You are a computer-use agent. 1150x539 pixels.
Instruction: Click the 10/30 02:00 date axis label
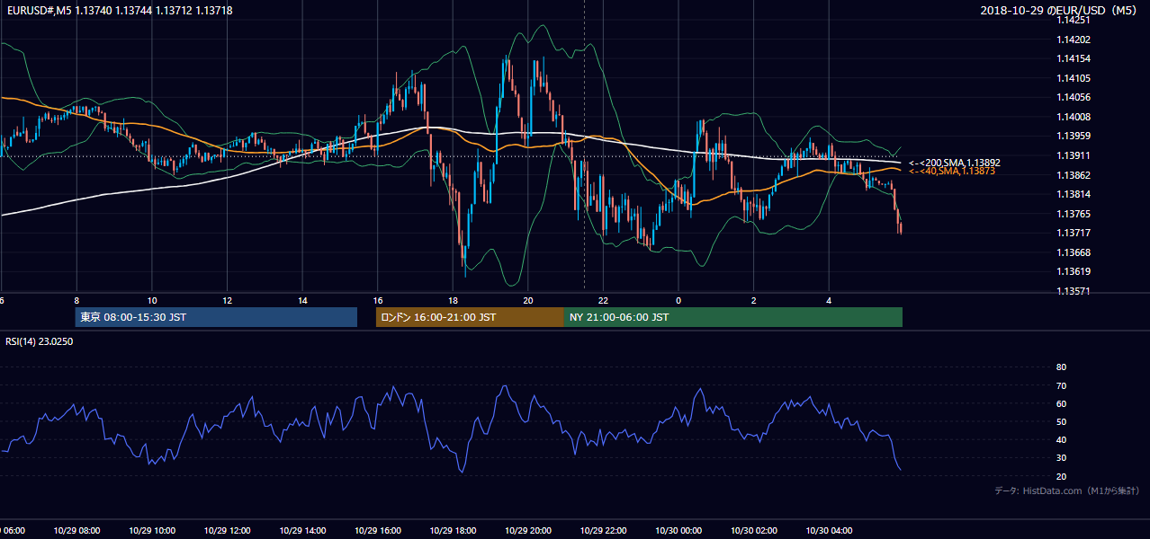tap(754, 531)
